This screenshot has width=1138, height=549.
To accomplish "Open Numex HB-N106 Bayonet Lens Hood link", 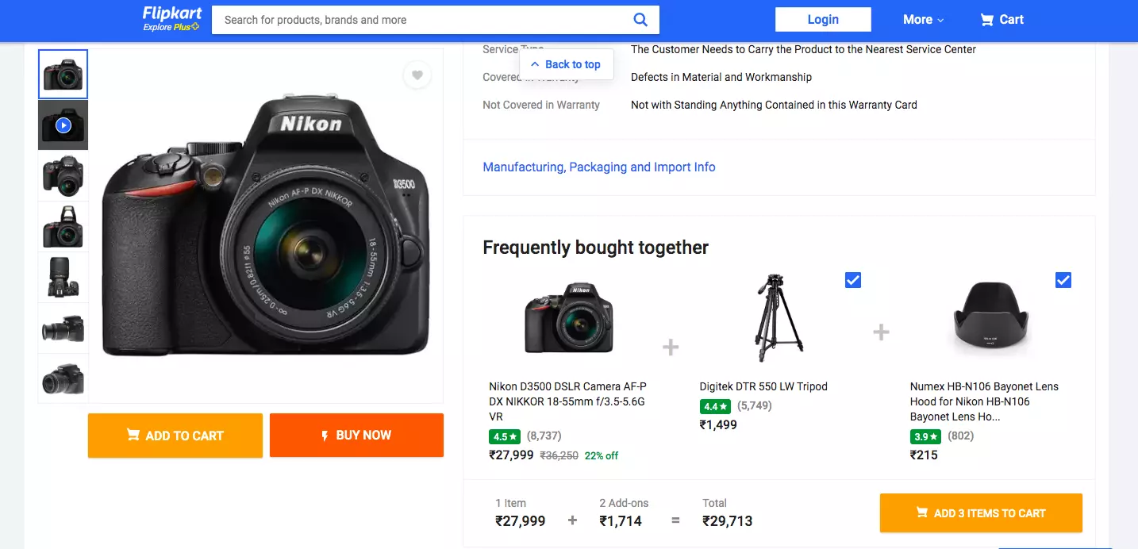I will coord(984,394).
